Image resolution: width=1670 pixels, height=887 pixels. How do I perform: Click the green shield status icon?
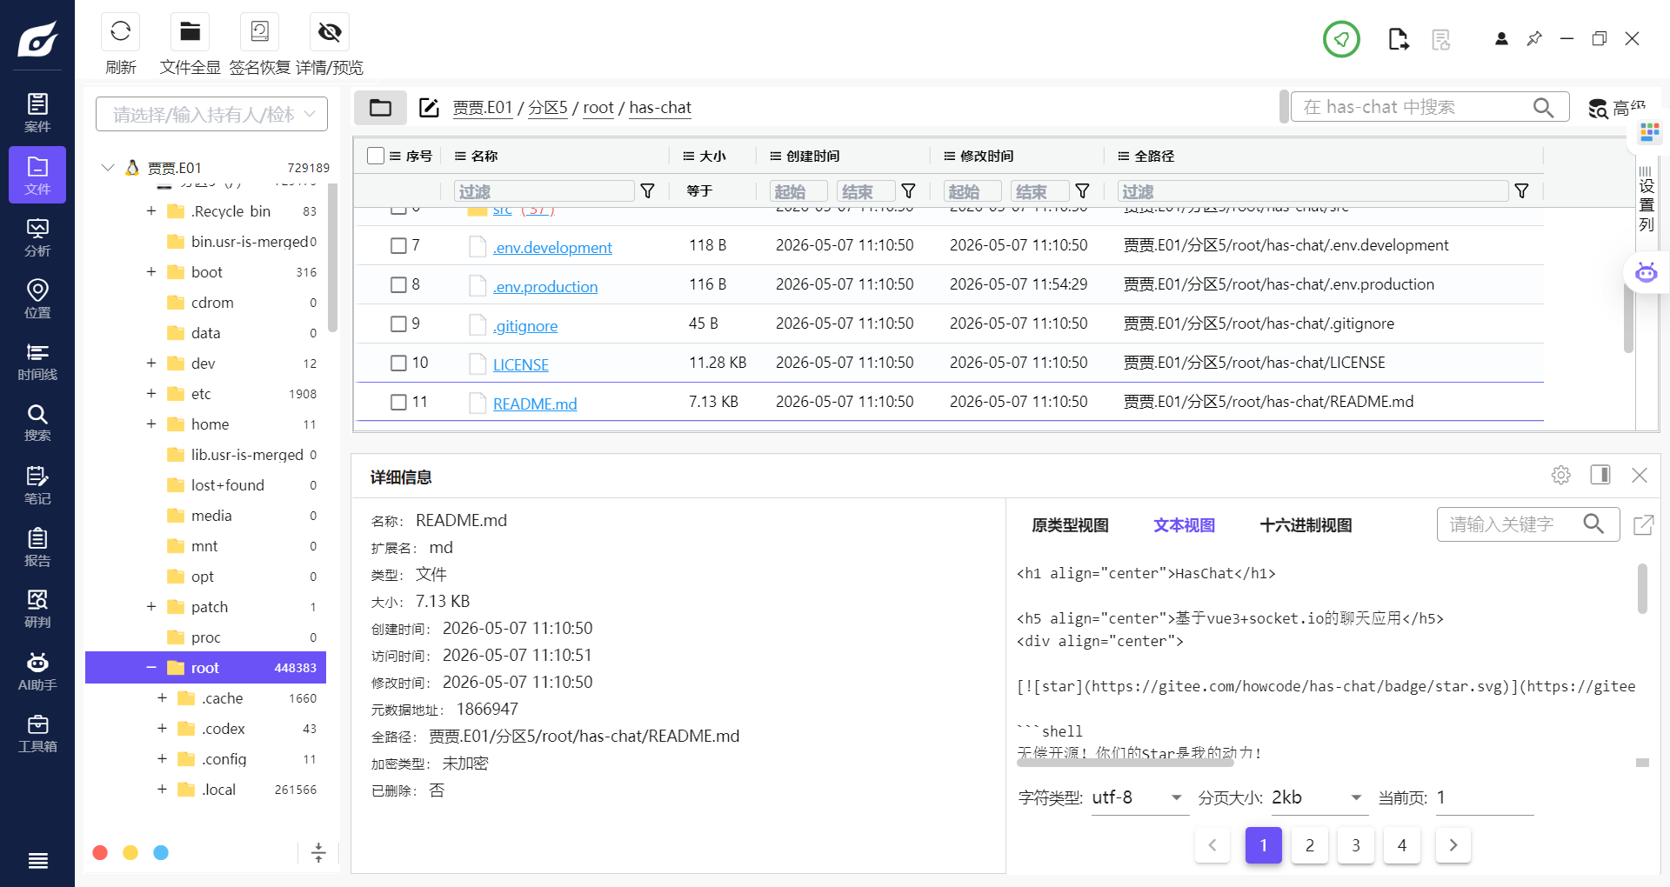click(1341, 39)
